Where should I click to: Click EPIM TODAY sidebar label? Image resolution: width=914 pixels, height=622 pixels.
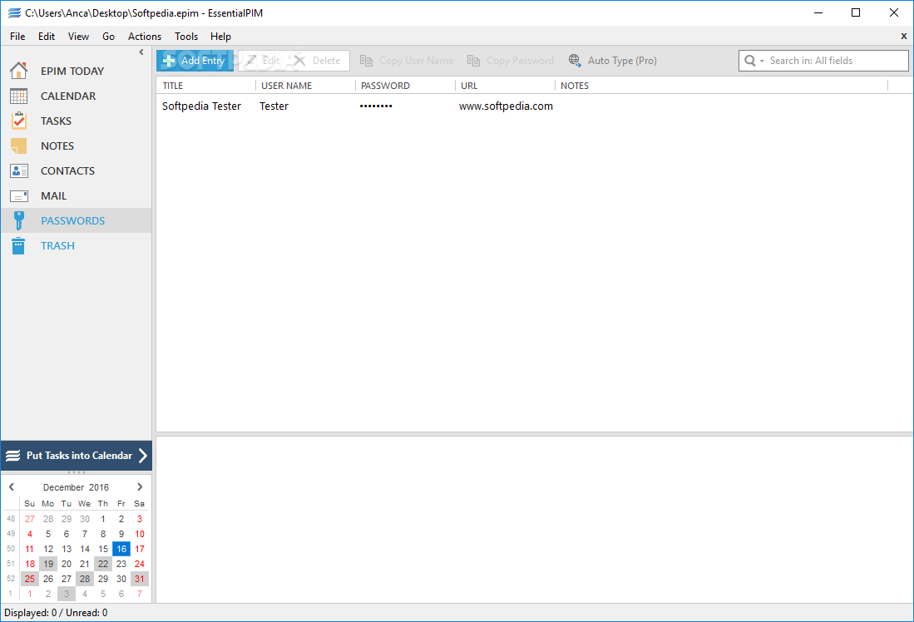(x=72, y=72)
